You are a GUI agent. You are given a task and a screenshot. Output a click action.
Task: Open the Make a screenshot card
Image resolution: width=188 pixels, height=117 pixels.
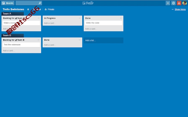click(21, 23)
